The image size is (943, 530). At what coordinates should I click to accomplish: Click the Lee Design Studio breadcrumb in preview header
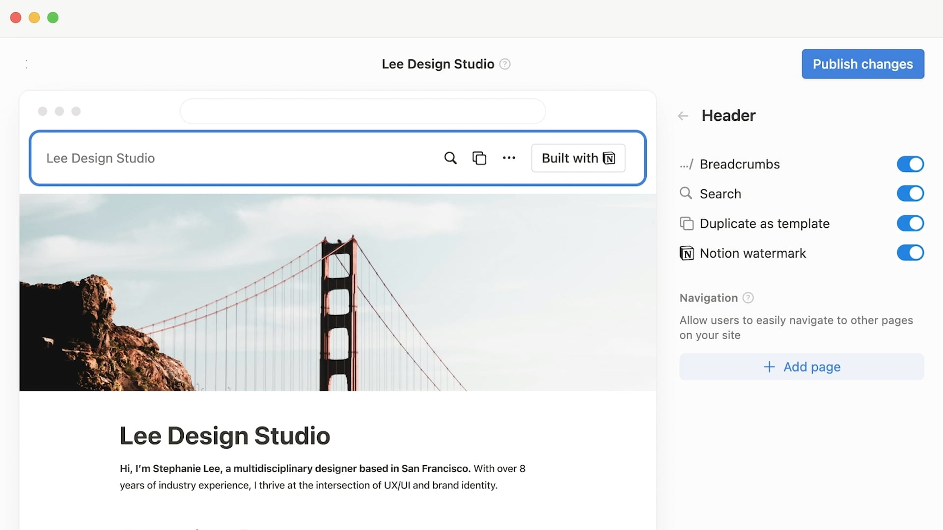click(x=101, y=158)
